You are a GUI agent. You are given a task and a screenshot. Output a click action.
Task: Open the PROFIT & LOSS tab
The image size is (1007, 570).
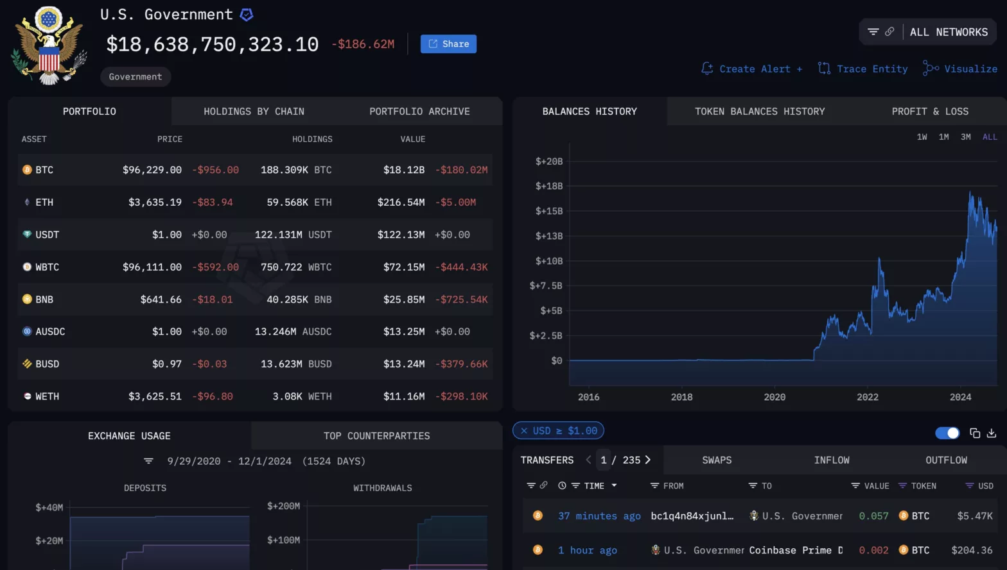tap(930, 111)
